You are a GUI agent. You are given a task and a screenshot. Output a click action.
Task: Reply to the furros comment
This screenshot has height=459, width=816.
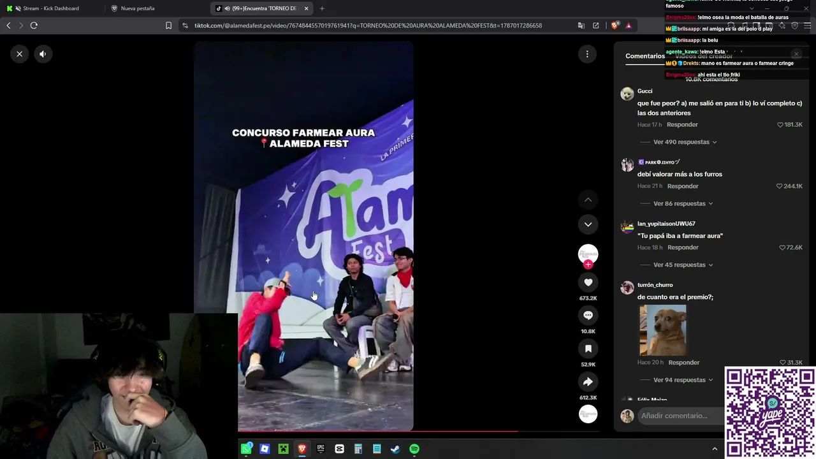(x=683, y=186)
